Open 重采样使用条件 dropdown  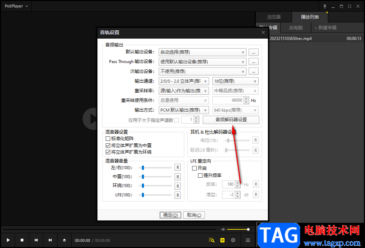(x=184, y=100)
